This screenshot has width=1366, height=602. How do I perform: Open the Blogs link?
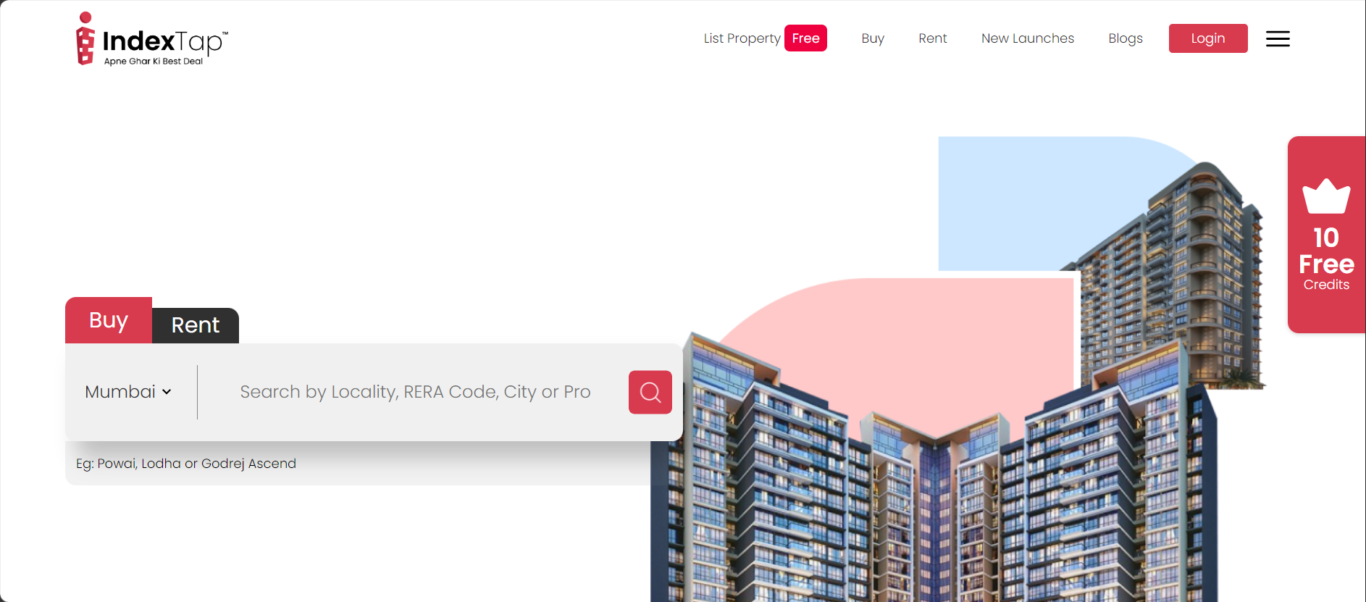pos(1126,38)
